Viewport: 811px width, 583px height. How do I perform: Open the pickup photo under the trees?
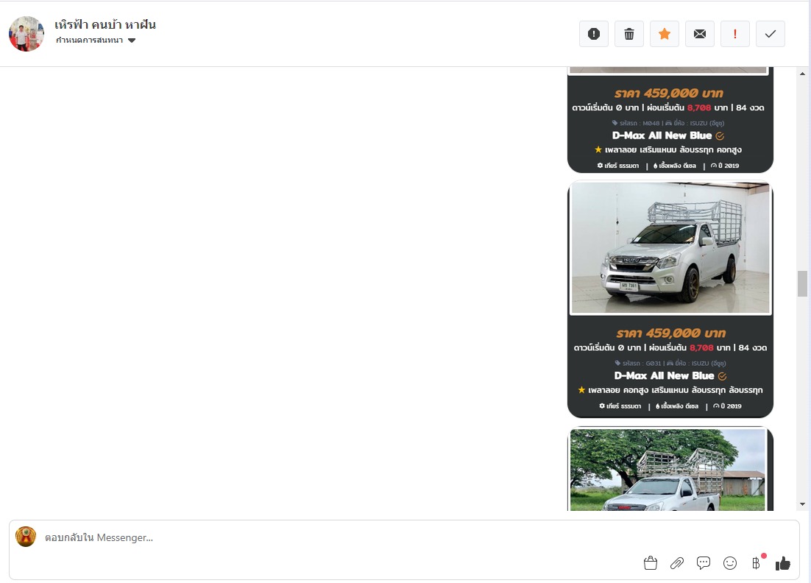pos(667,470)
